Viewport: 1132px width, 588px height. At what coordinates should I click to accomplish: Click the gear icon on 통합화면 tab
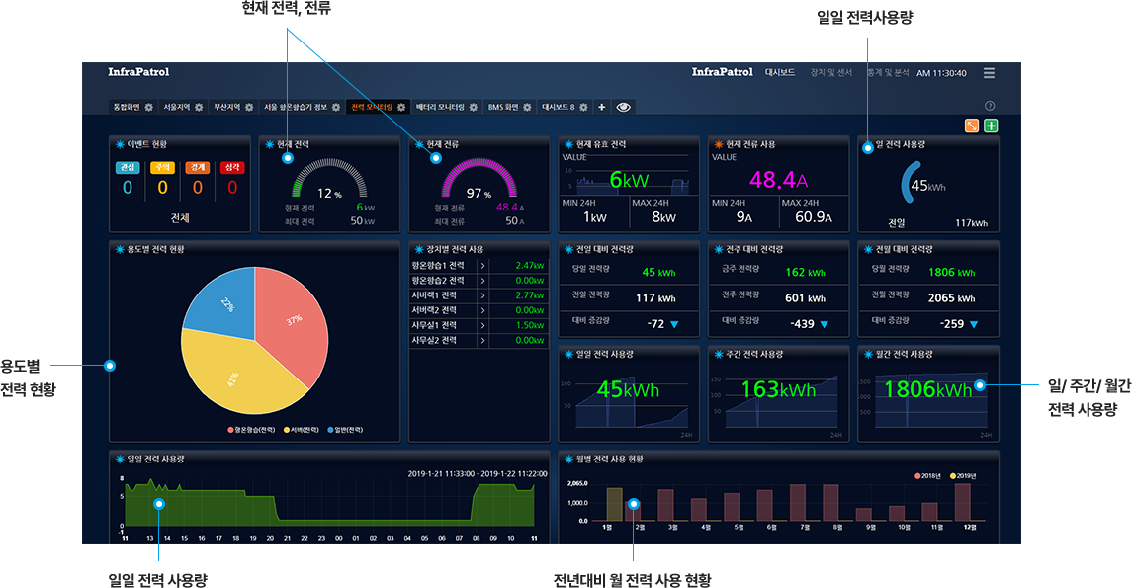pyautogui.click(x=149, y=107)
